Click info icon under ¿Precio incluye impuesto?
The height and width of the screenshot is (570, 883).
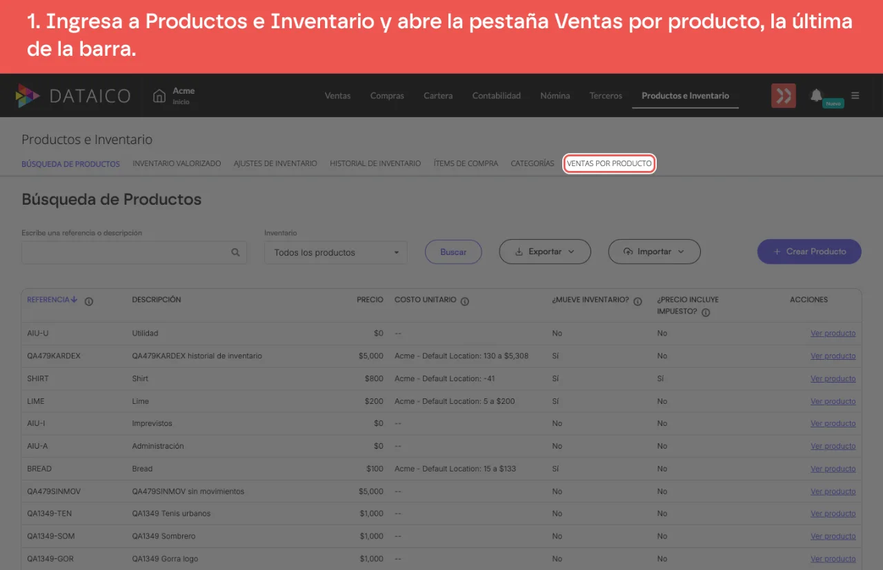pyautogui.click(x=706, y=312)
